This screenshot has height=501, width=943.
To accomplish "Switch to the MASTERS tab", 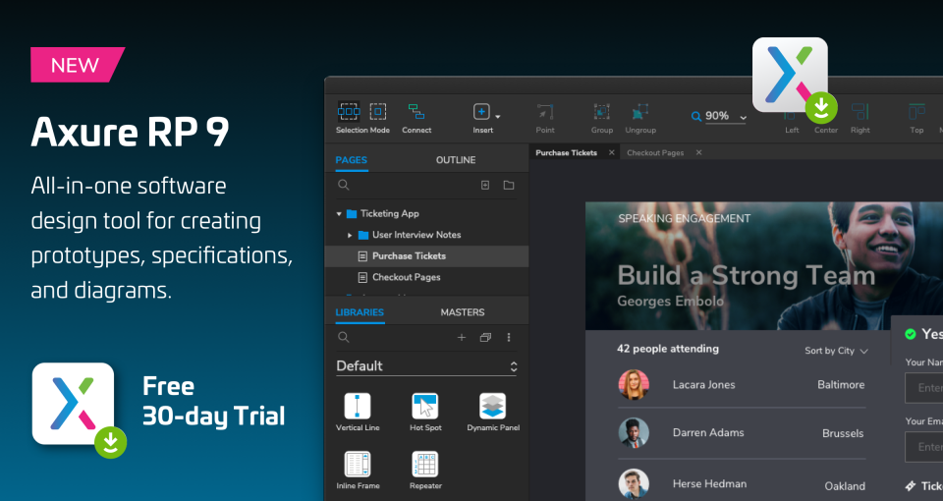I will coord(463,312).
